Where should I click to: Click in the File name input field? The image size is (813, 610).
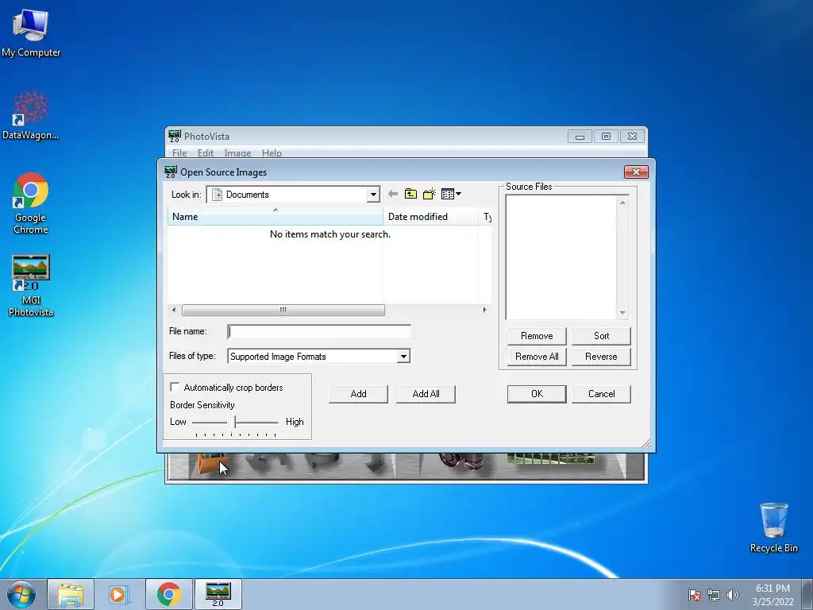[x=319, y=331]
